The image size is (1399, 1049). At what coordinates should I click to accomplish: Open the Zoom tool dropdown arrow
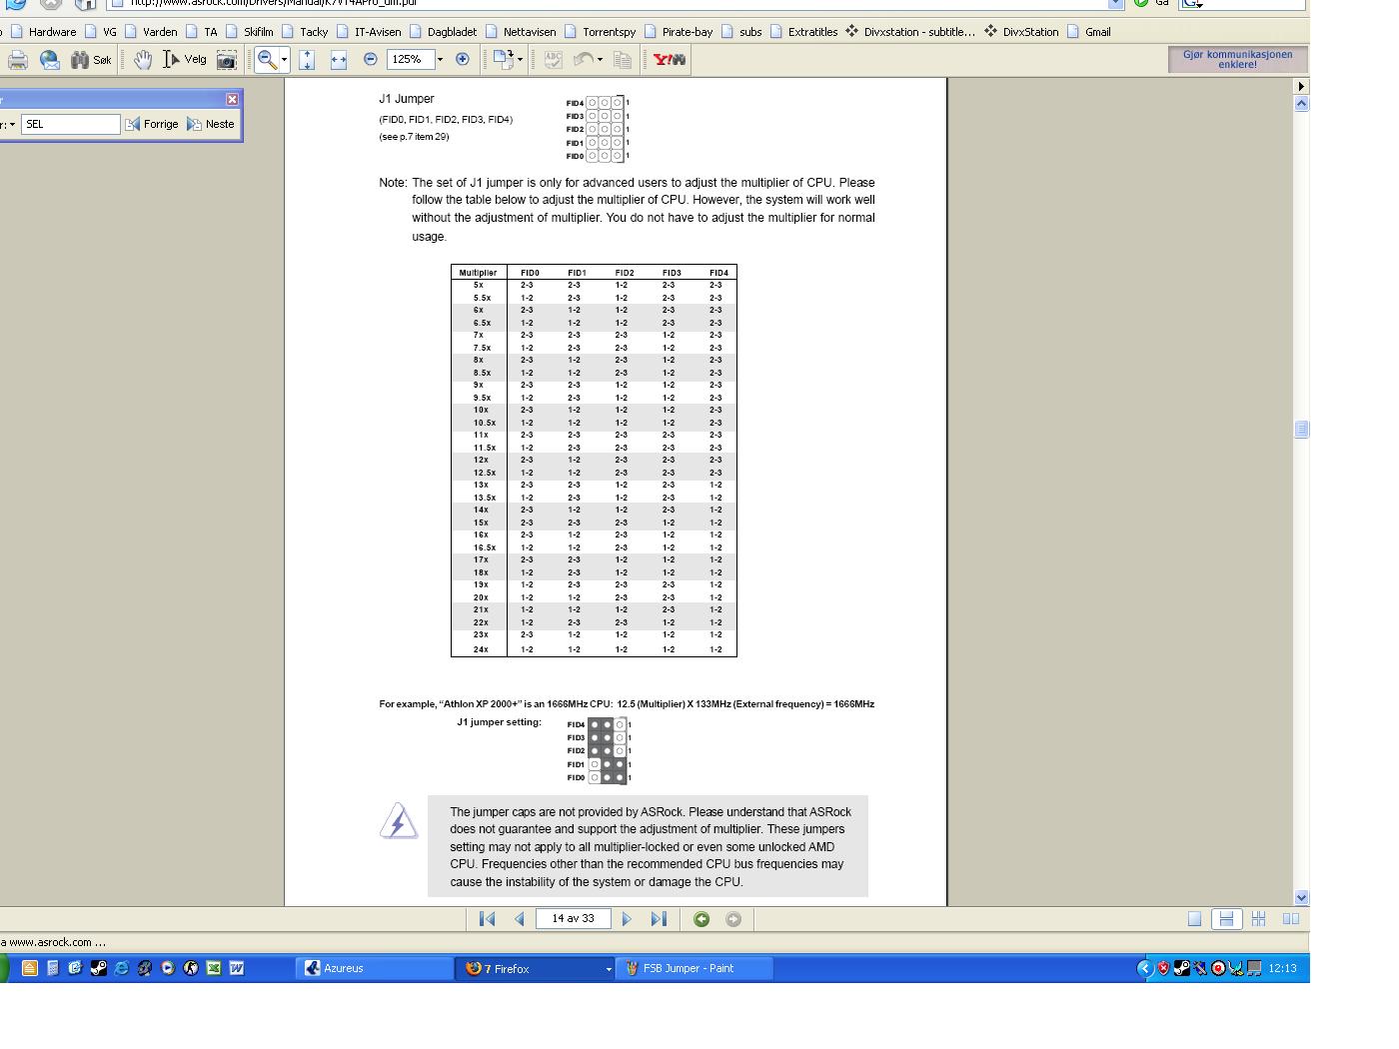click(284, 60)
